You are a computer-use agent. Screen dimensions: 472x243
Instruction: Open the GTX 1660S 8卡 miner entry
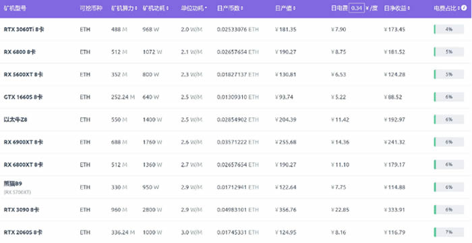(23, 97)
